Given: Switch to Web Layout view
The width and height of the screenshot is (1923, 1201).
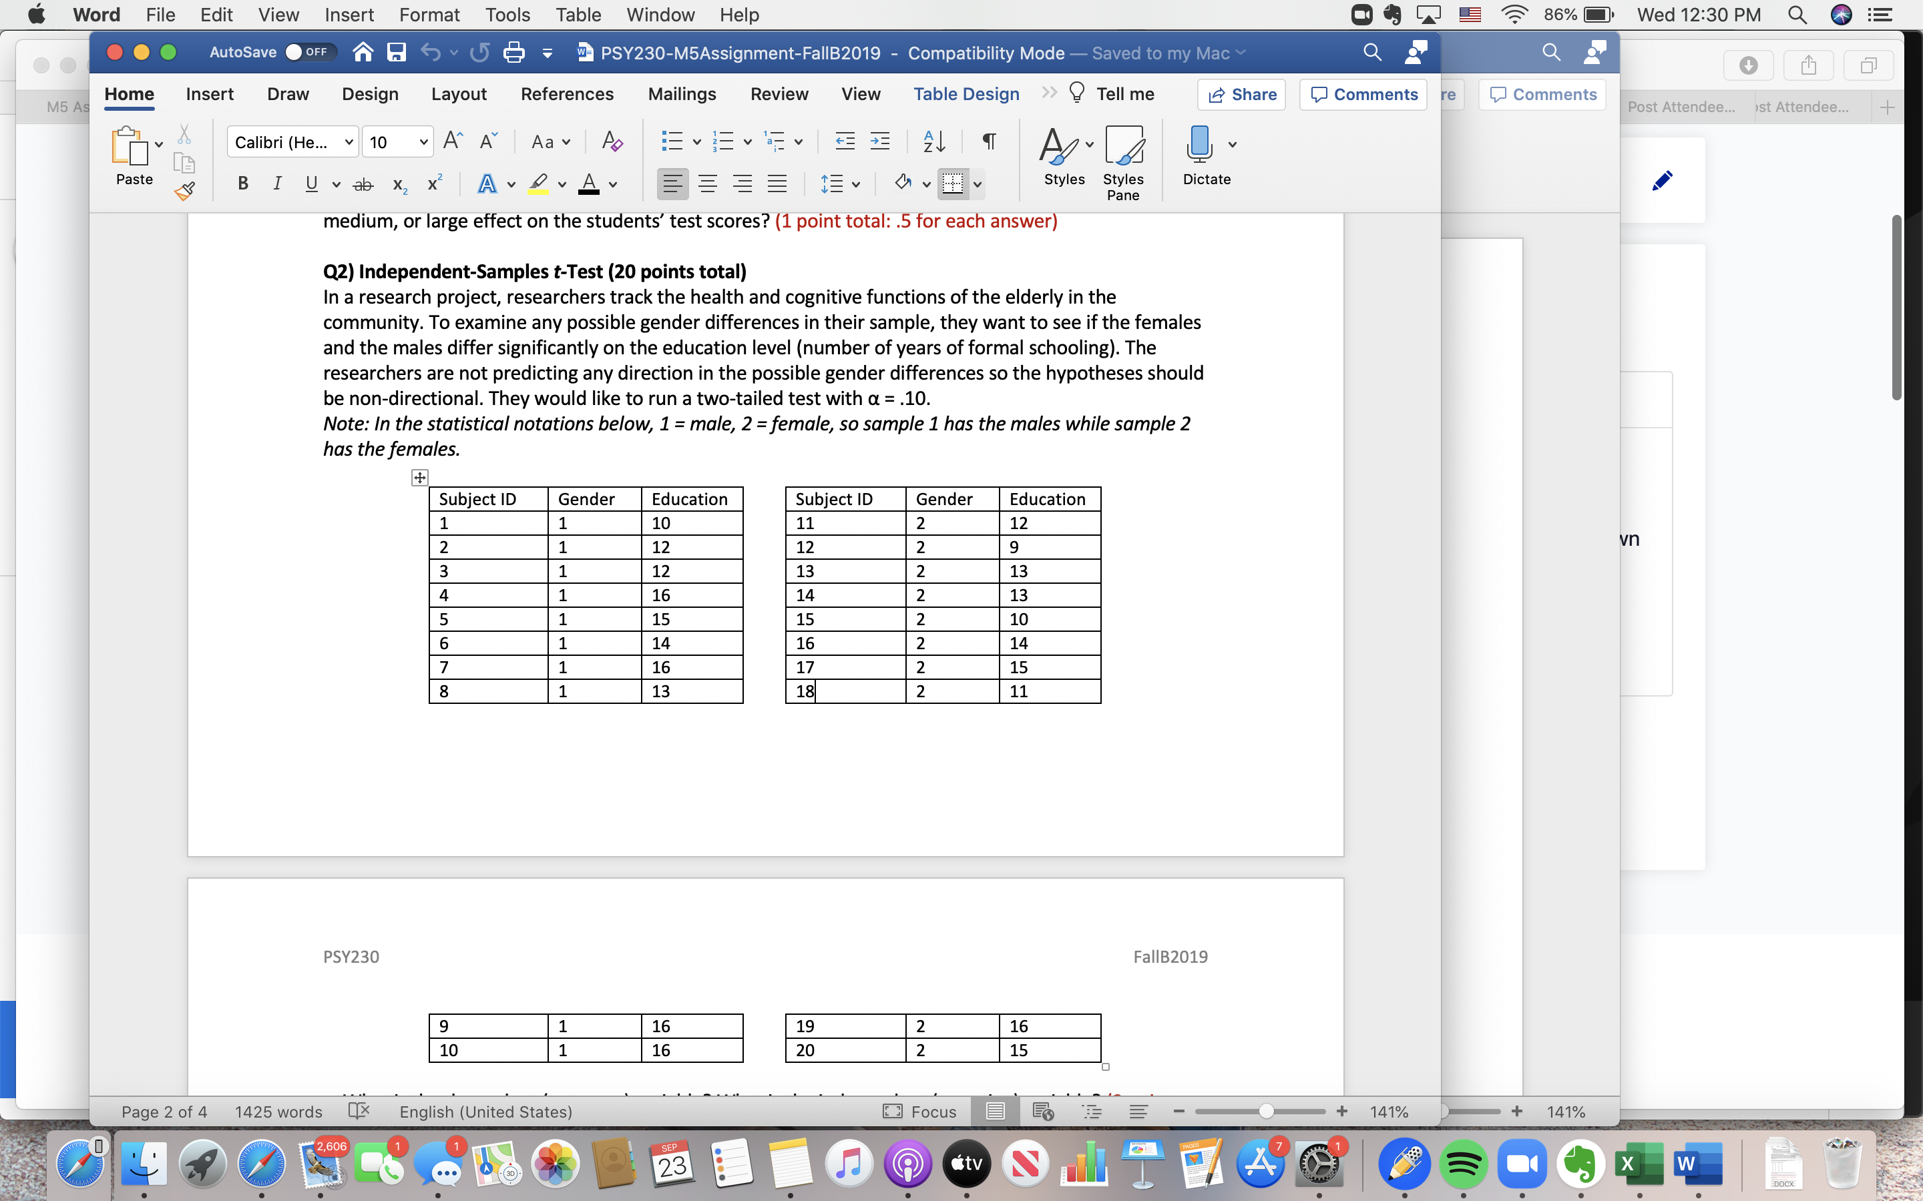Looking at the screenshot, I should [x=1042, y=1111].
